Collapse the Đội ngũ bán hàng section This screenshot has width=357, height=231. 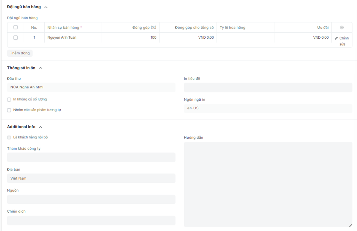46,7
